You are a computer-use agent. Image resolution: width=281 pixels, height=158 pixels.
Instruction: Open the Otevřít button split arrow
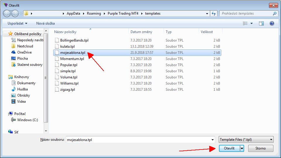click(x=242, y=148)
